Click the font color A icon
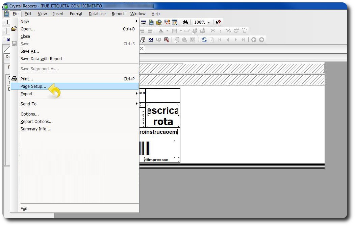355x226 pixels. [161, 31]
